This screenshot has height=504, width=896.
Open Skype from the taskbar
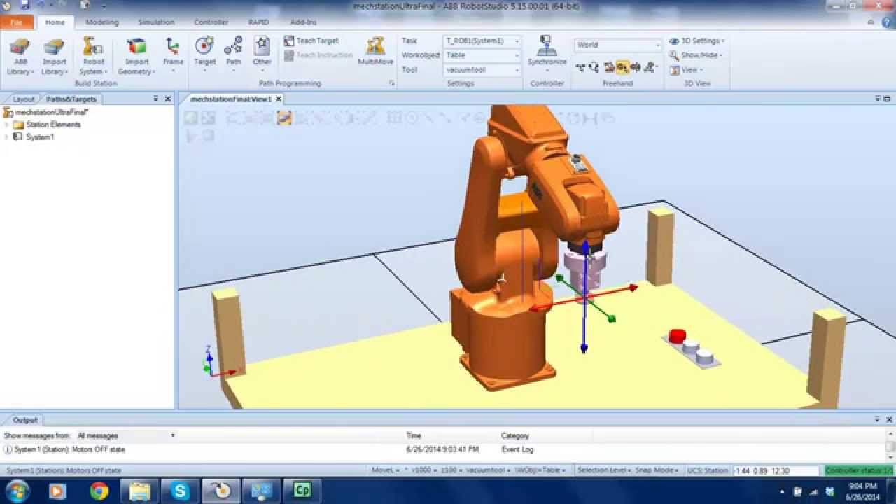point(180,491)
